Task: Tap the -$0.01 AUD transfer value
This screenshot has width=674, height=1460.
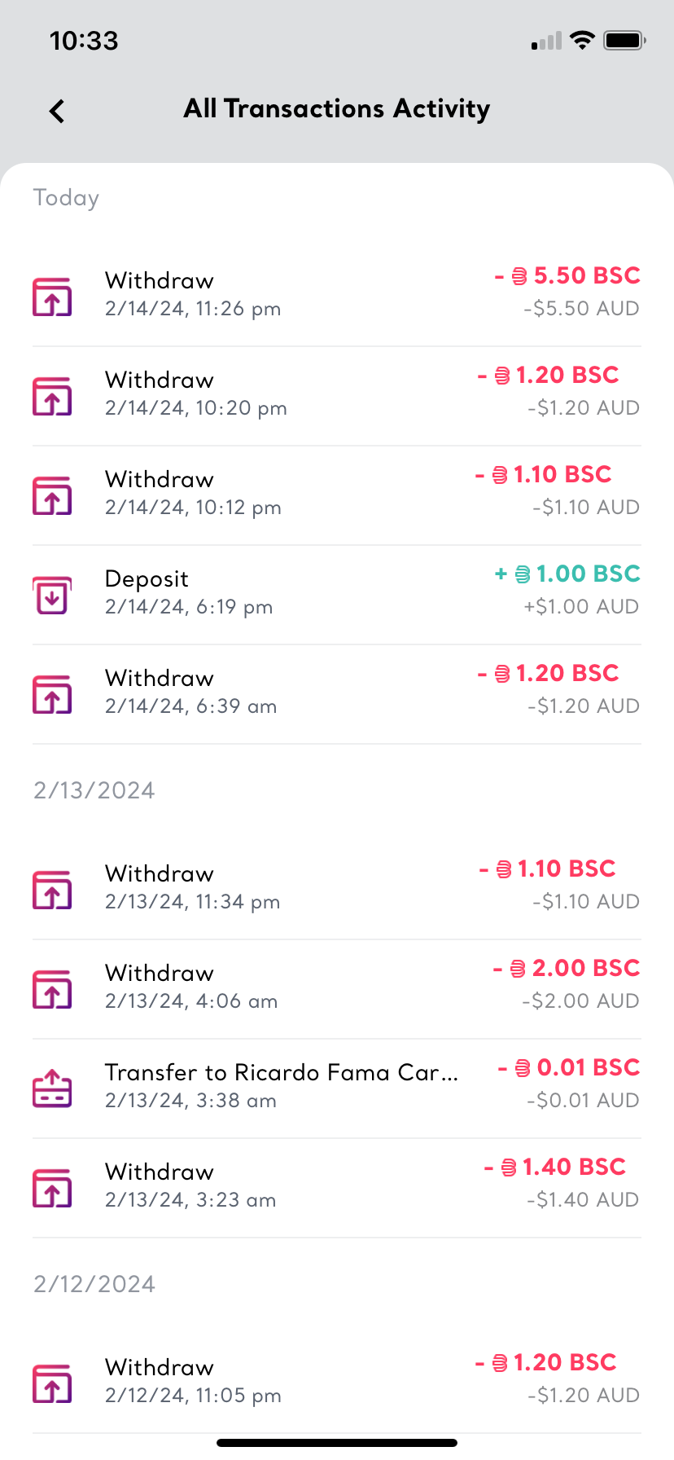Action: (583, 1101)
